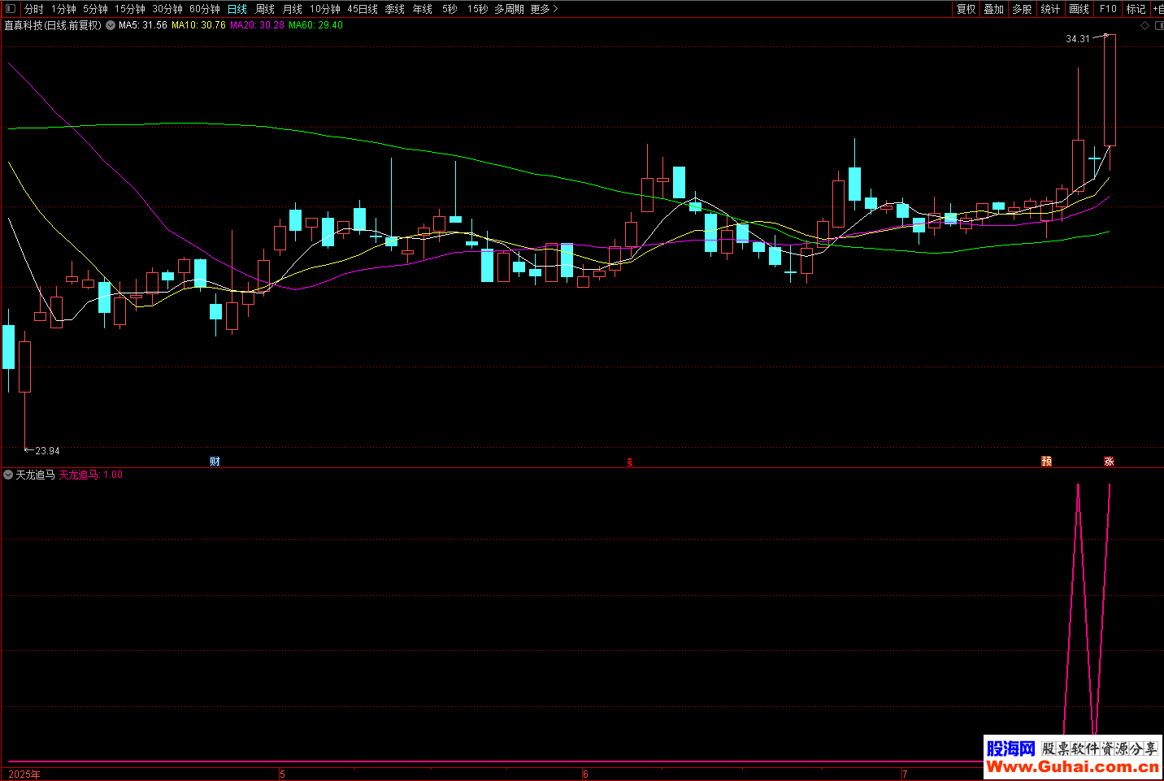
Task: Click the 天龙追马: 1.00 value label
Action: pos(91,475)
